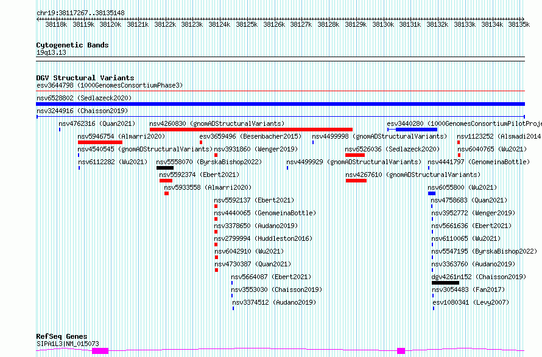
Task: Select nsv3374512 Audano2019 label
Action: (274, 302)
